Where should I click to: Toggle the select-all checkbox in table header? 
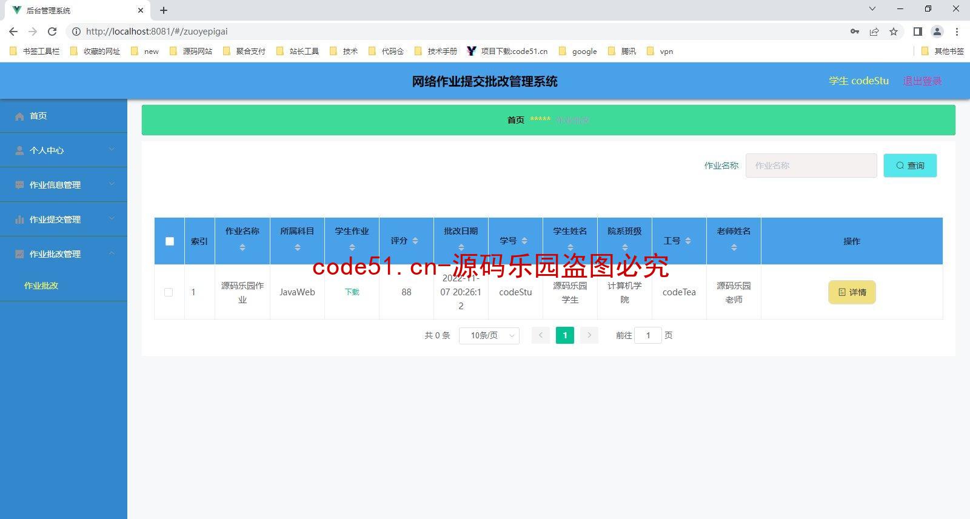pos(170,241)
